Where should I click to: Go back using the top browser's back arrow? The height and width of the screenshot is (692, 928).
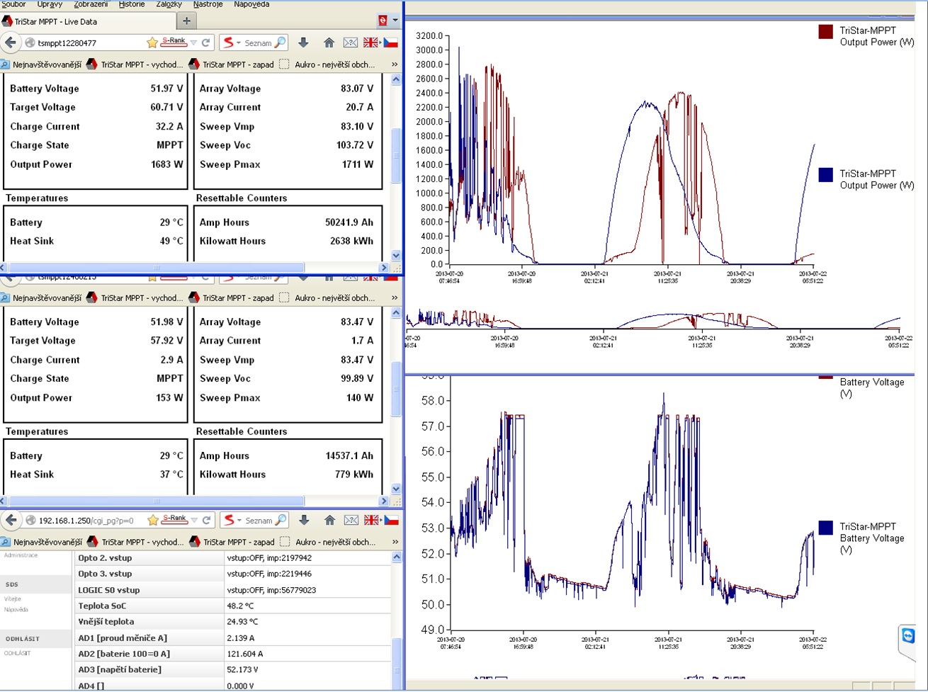tap(11, 42)
